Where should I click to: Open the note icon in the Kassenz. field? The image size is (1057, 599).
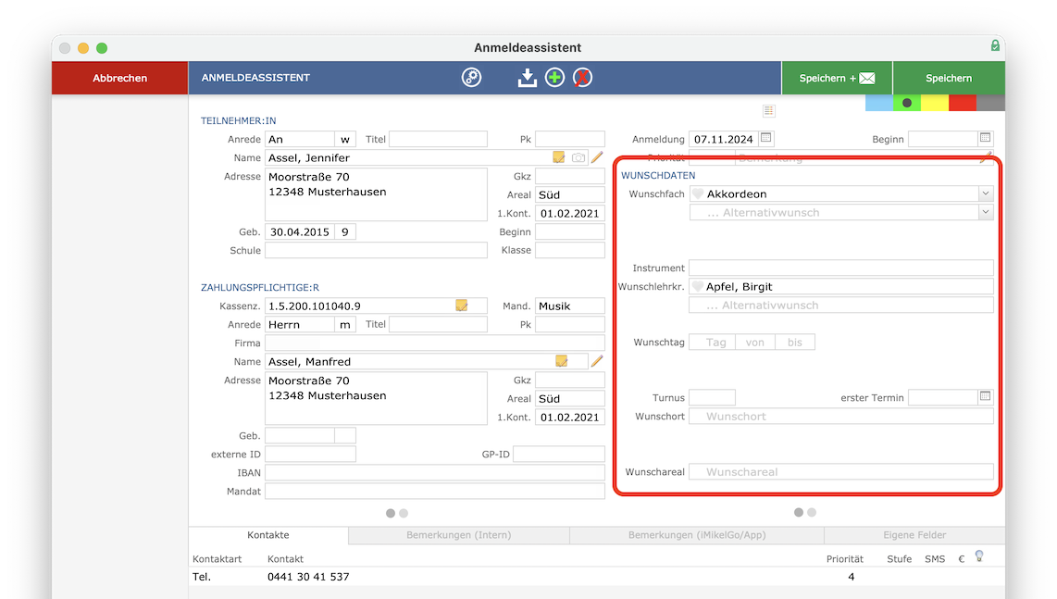click(462, 306)
